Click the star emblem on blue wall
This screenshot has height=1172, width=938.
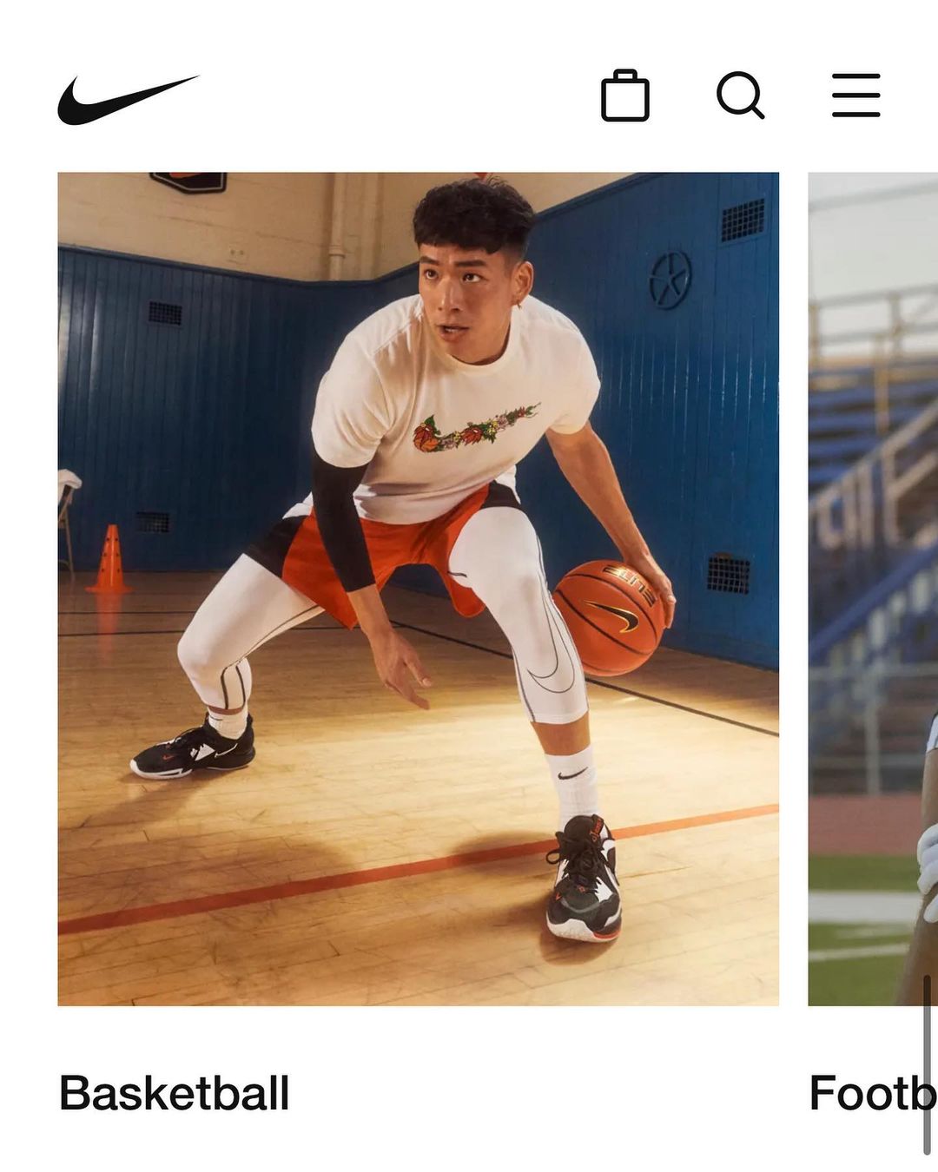670,280
